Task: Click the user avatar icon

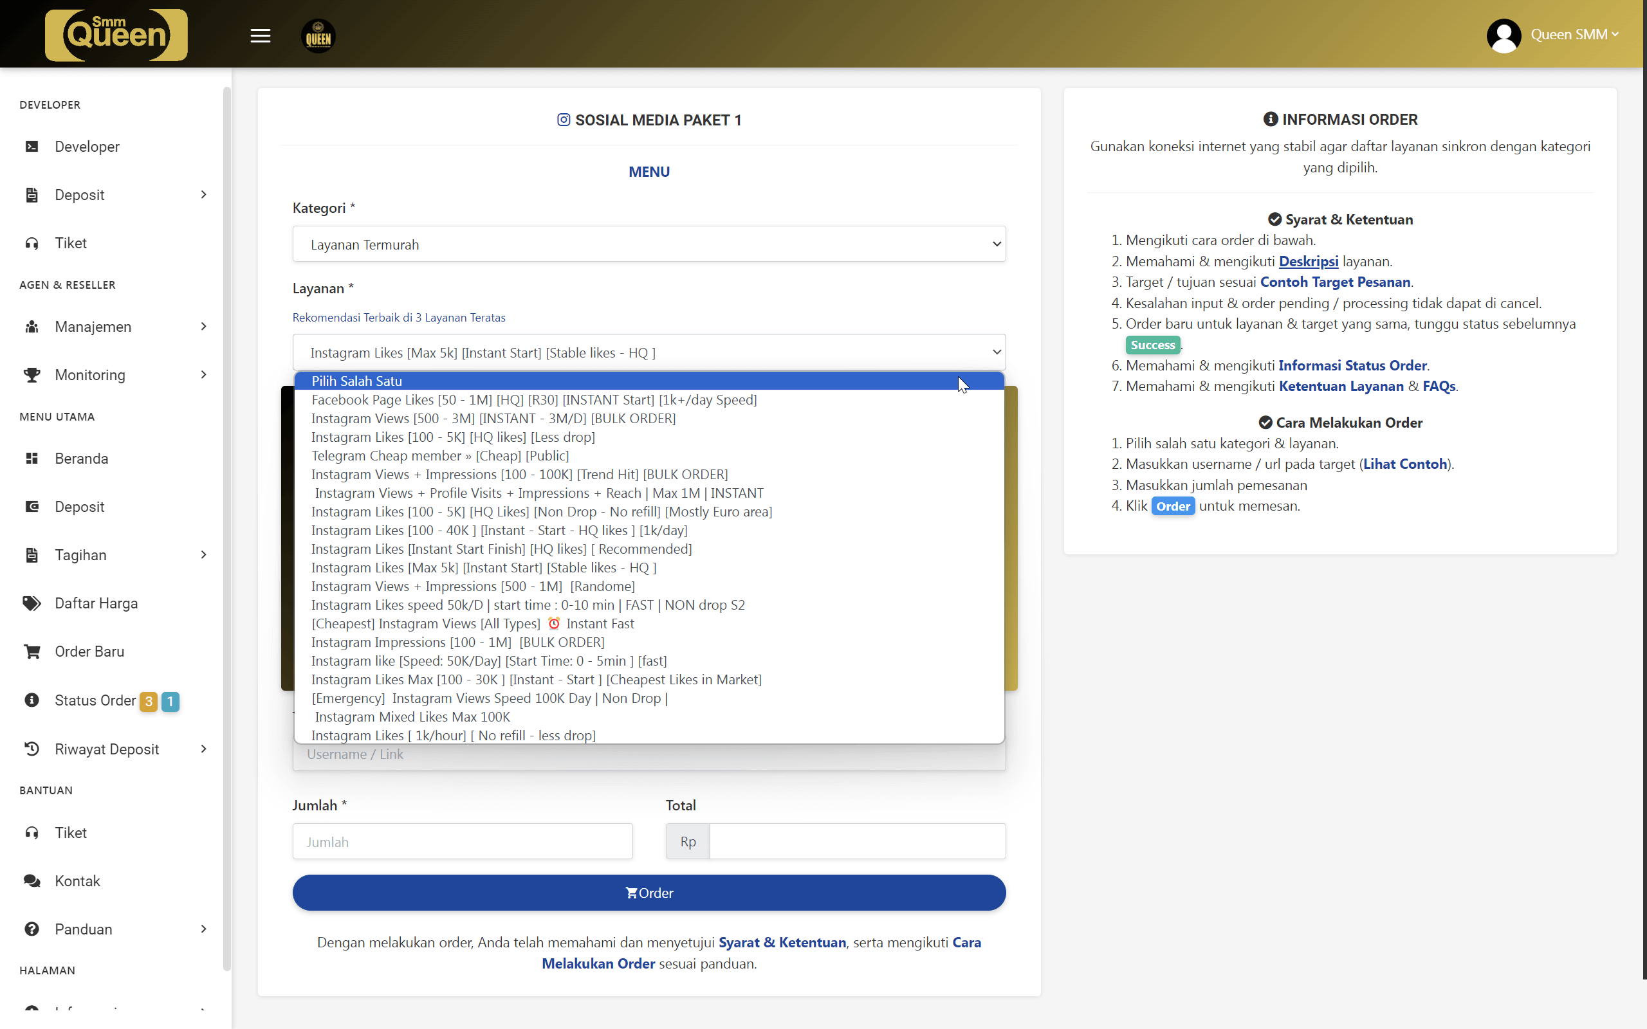Action: (x=1504, y=35)
